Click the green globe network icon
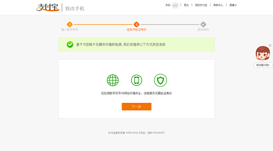Screen dimensions: 273x151 click(113, 80)
